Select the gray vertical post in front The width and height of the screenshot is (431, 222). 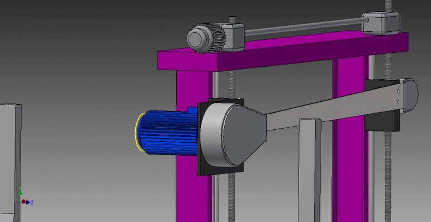(309, 170)
